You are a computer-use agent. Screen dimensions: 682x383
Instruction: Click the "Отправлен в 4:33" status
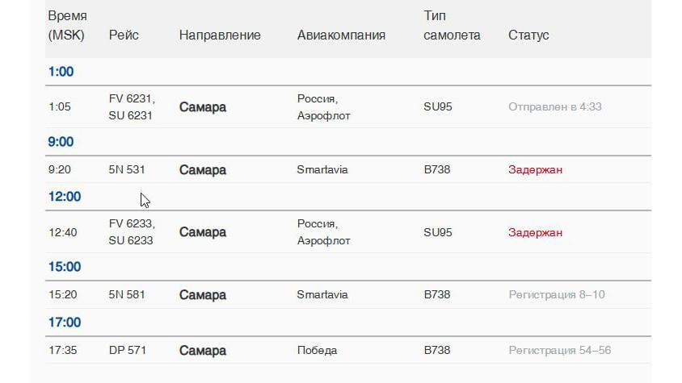(554, 106)
